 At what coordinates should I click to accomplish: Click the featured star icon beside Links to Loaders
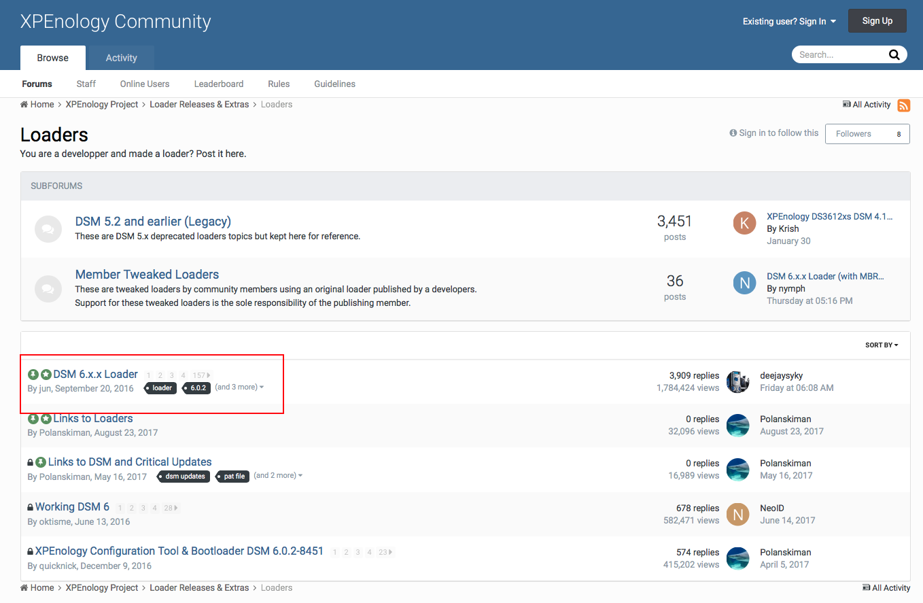tap(46, 419)
